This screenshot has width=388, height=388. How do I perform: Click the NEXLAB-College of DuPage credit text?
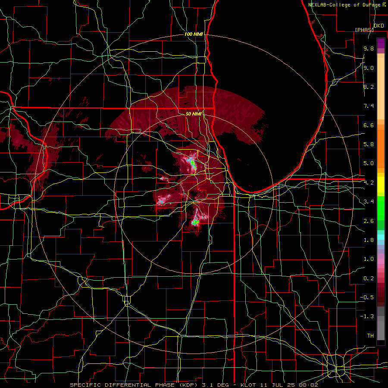pos(344,5)
